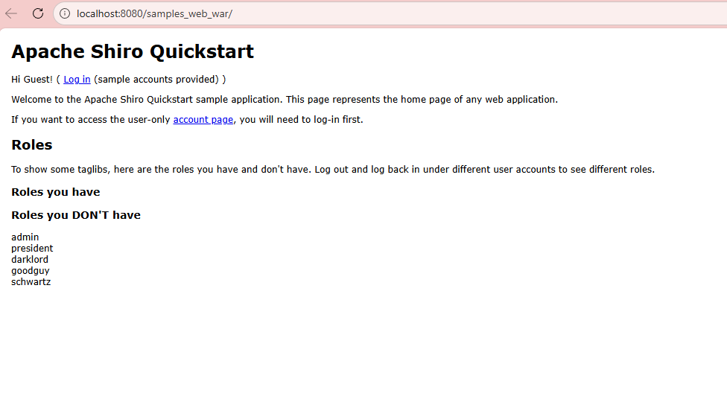The width and height of the screenshot is (727, 393).
Task: Click the darklord role entry
Action: tap(30, 260)
